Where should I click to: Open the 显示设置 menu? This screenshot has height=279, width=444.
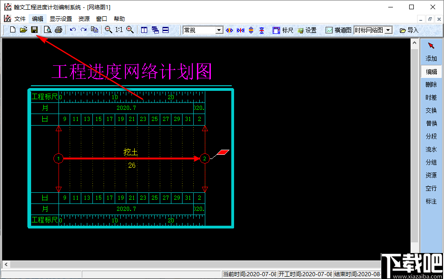(x=61, y=19)
